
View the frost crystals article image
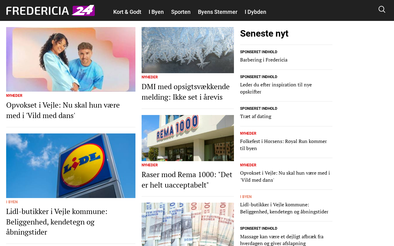(188, 50)
